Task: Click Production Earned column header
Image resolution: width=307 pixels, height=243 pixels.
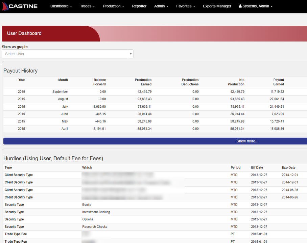Action: [143, 82]
